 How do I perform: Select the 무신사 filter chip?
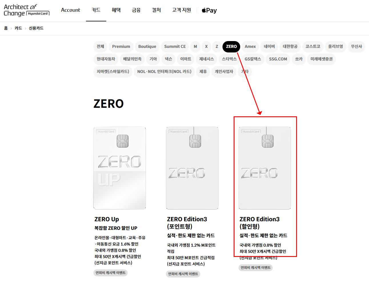356,46
